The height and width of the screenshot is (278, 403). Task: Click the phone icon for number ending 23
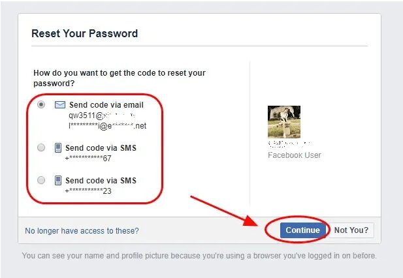(58, 181)
